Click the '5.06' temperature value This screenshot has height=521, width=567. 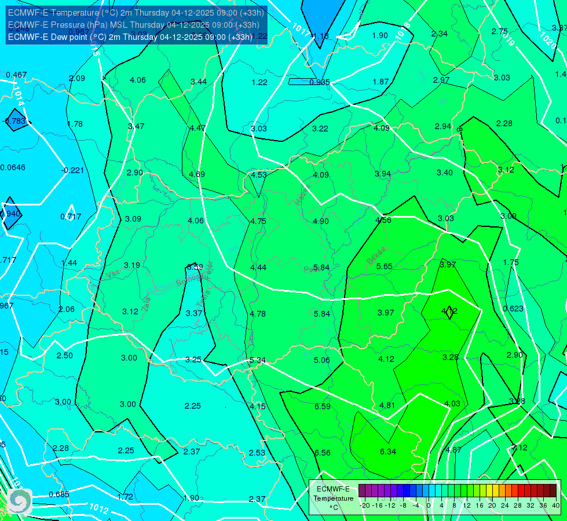tap(322, 360)
